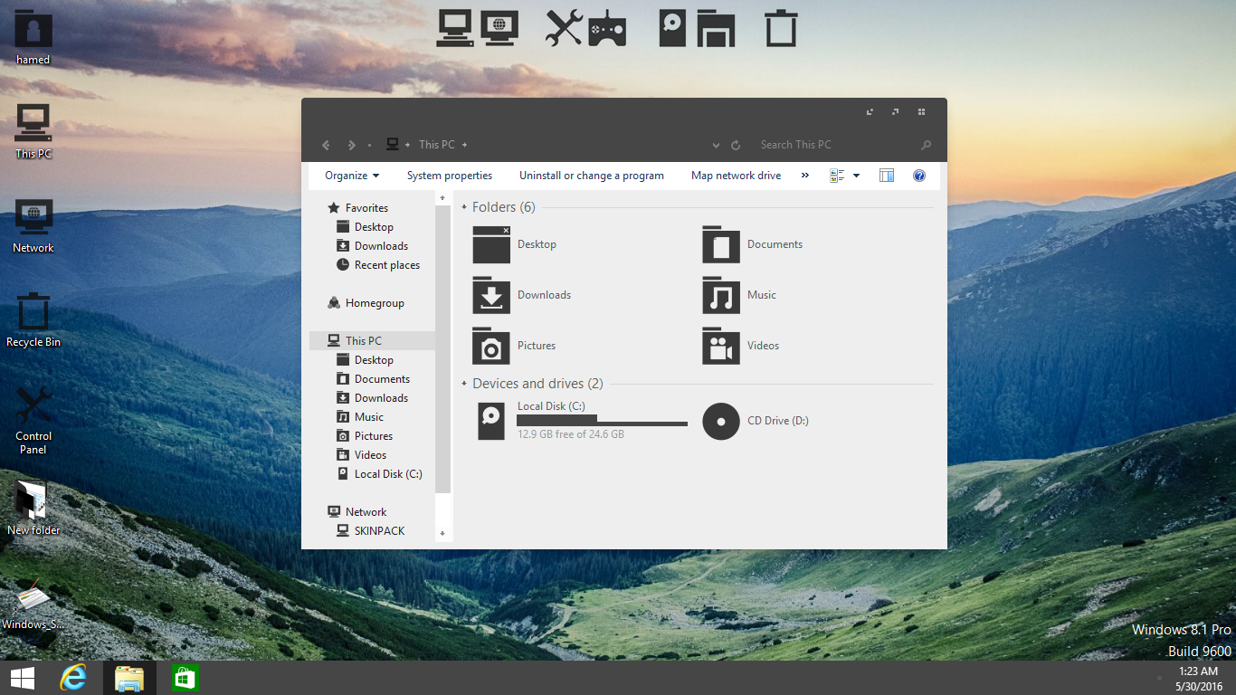This screenshot has height=695, width=1236.
Task: Open the Organize dropdown menu
Action: 352,176
